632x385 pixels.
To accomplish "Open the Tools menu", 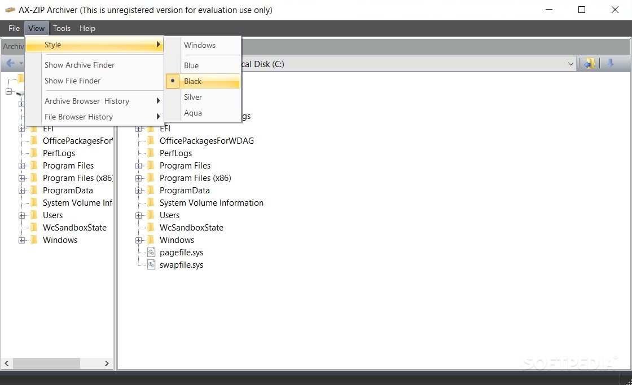I will 62,29.
